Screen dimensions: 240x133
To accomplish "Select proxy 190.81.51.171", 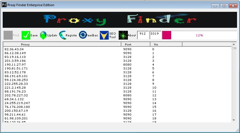I will 16,68.
